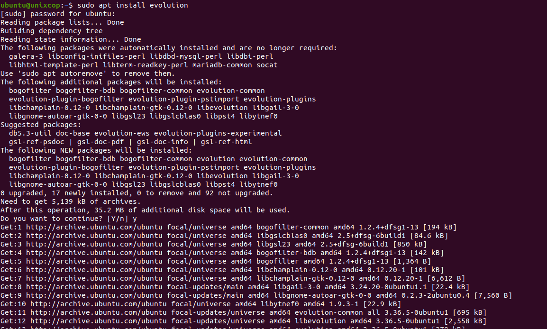Click the '17 newly installed' summary line

(x=137, y=193)
